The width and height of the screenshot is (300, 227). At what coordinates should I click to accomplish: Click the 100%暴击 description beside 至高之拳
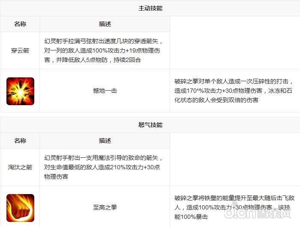click(x=234, y=207)
